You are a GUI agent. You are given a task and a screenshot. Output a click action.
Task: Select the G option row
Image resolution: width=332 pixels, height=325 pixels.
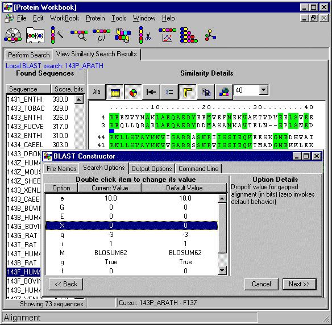(x=131, y=207)
